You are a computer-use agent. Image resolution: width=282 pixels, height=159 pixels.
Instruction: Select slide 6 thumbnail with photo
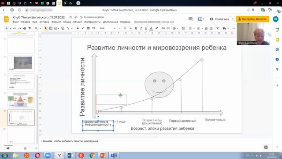tap(21, 64)
